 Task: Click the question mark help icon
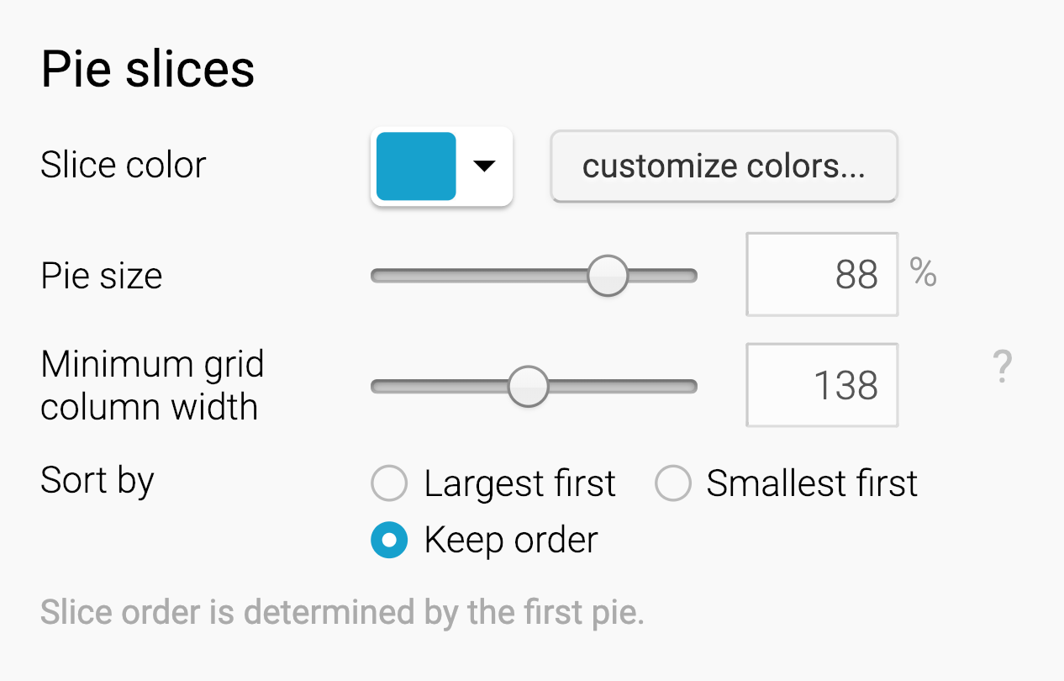(x=1002, y=368)
